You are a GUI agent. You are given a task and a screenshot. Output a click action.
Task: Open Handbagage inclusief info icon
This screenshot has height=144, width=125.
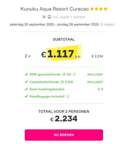click(x=68, y=96)
